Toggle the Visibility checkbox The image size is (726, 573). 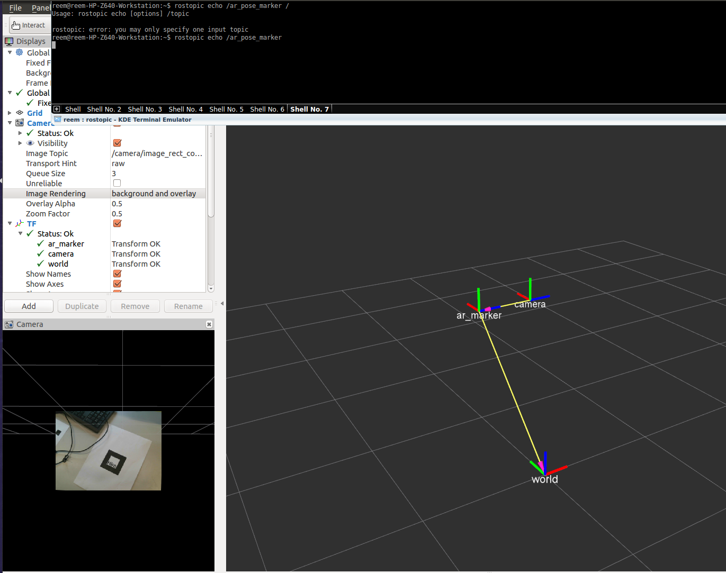tap(117, 143)
